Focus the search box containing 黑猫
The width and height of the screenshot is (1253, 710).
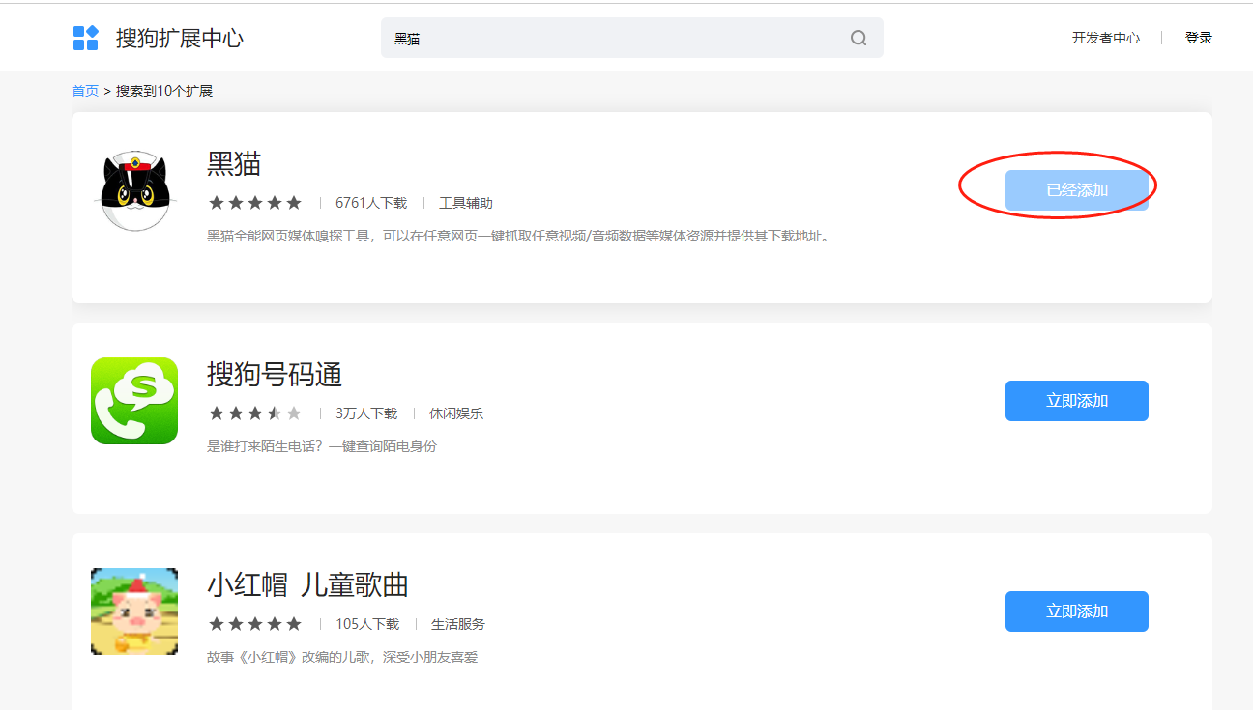point(631,39)
